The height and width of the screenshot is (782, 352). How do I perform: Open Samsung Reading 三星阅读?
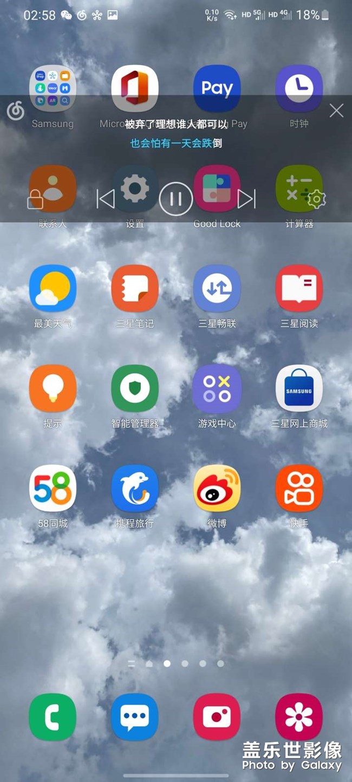pyautogui.click(x=299, y=288)
